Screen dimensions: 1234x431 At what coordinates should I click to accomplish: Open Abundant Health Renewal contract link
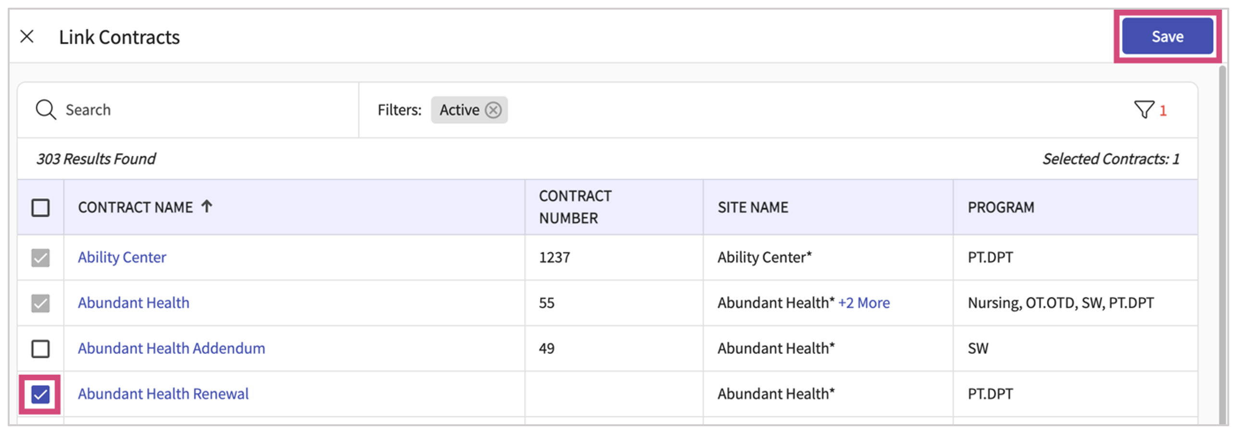[x=163, y=394]
